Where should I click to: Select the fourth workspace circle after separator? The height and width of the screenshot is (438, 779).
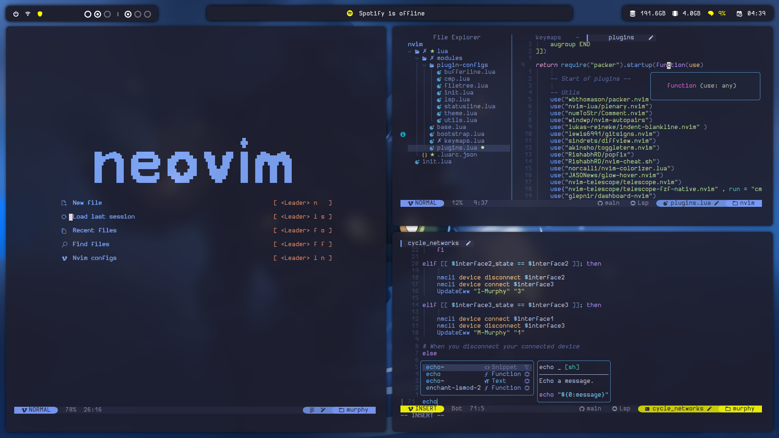pos(128,14)
